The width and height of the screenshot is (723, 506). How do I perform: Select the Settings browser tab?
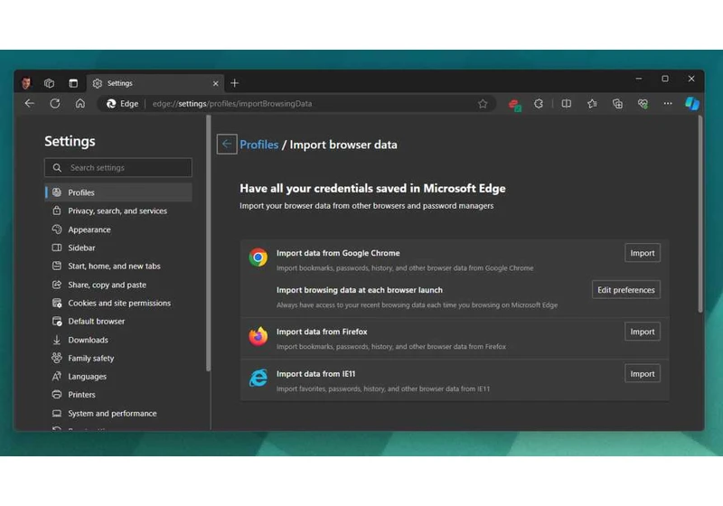[x=155, y=83]
